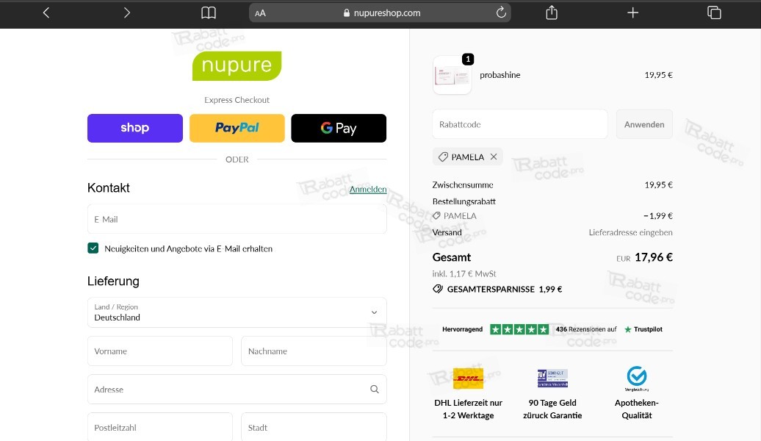
Task: Click the search magnifier in the Adresse field
Action: tap(374, 389)
